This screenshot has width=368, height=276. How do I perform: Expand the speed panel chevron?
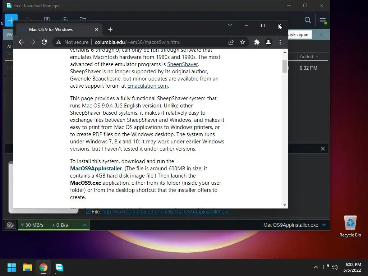pyautogui.click(x=84, y=225)
